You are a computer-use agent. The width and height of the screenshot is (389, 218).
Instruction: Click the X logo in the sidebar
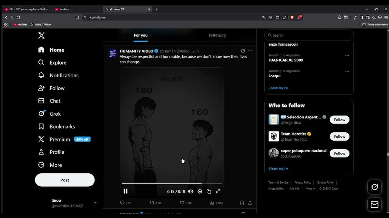pyautogui.click(x=41, y=35)
